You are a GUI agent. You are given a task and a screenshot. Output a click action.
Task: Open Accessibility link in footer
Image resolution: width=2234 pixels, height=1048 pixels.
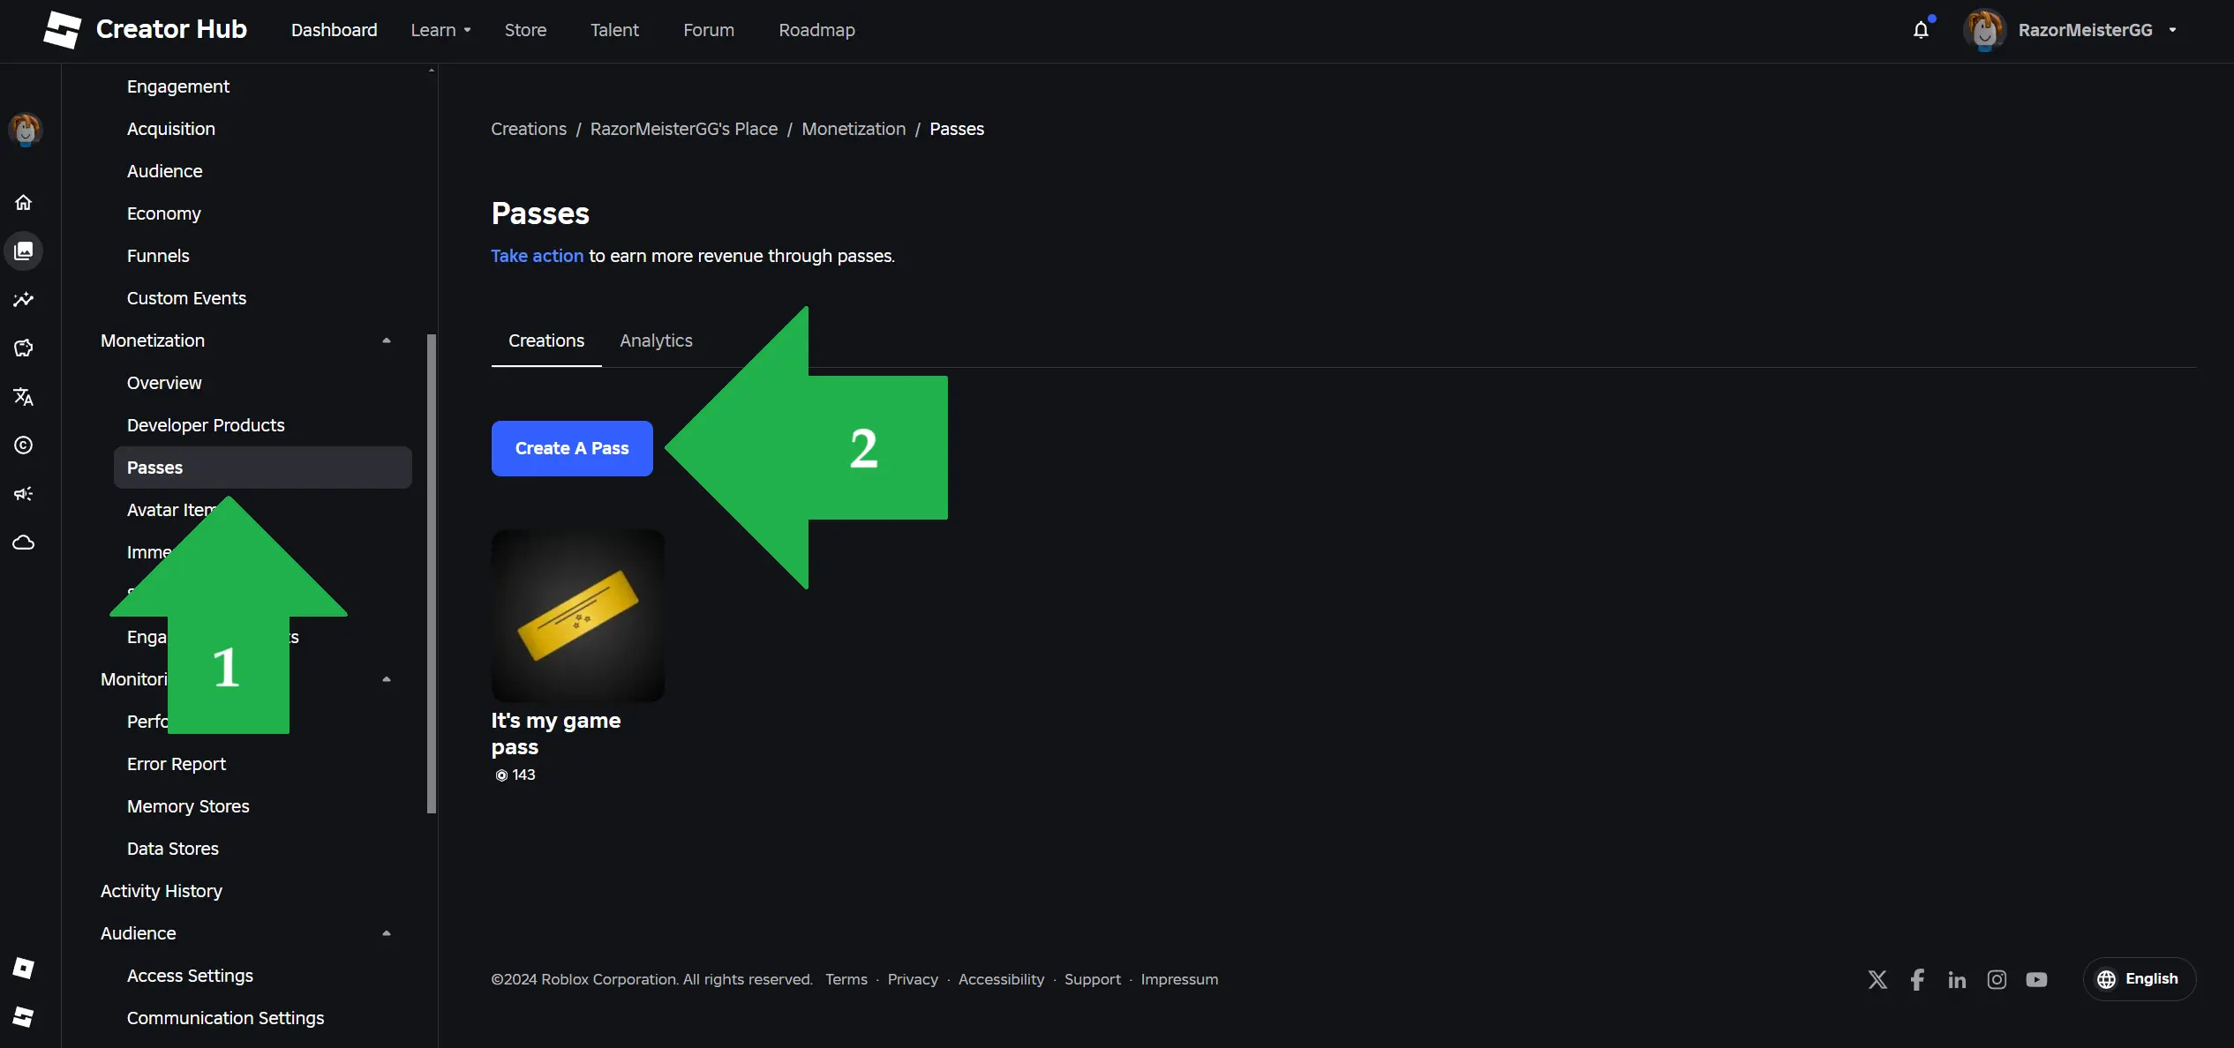(x=1001, y=979)
